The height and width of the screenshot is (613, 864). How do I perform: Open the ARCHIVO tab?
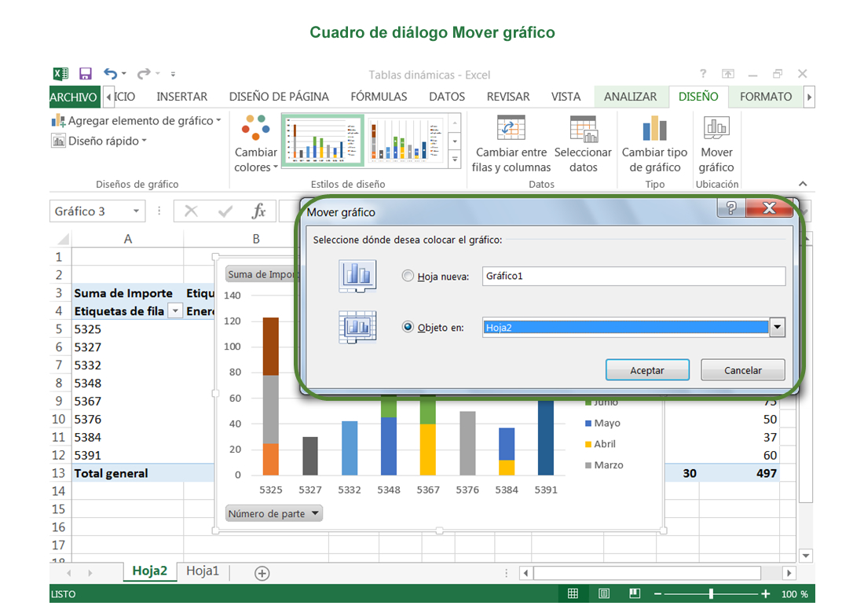75,97
